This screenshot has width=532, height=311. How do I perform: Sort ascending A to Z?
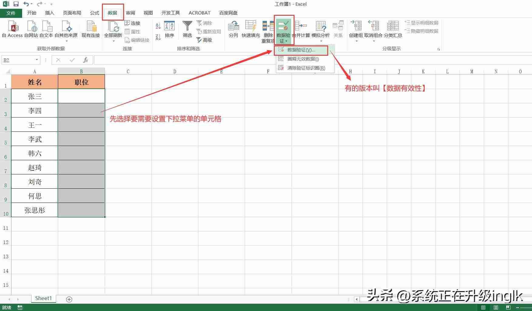[x=158, y=26]
